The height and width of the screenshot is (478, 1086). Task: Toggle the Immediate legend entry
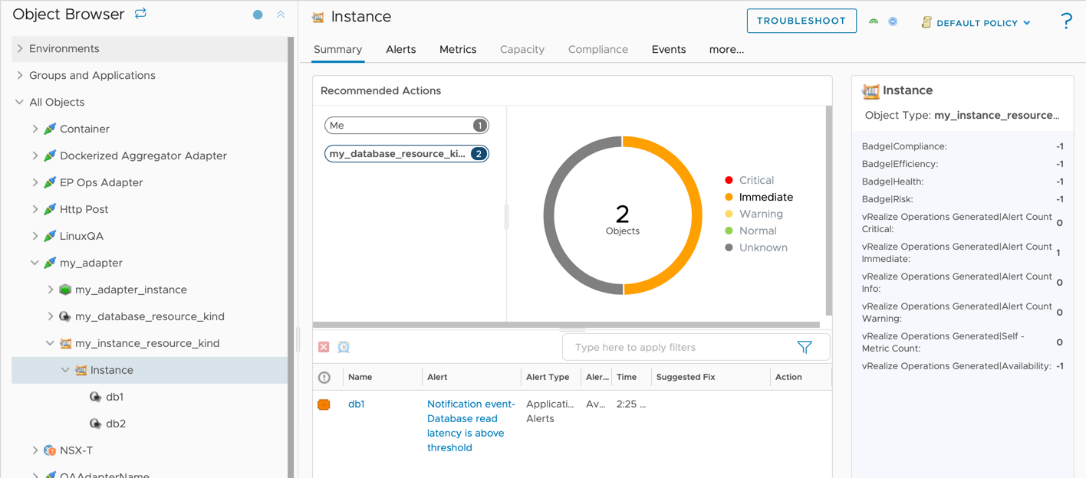(x=765, y=197)
